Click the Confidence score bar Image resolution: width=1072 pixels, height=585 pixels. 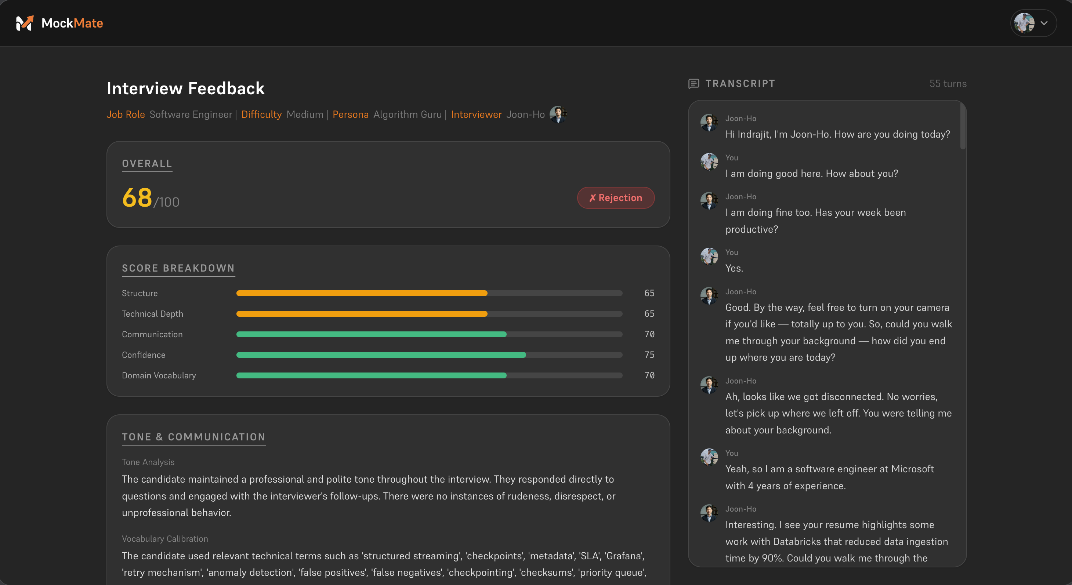click(x=429, y=355)
